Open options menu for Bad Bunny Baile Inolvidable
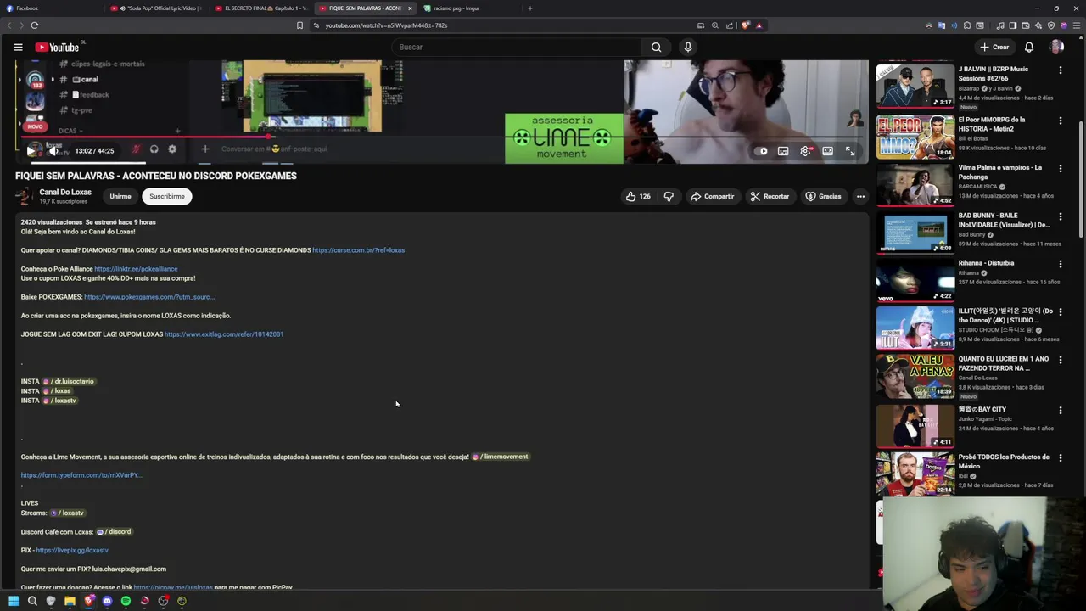 1060,216
